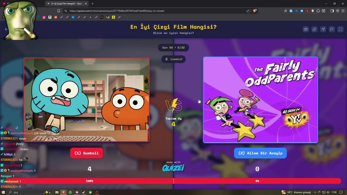Click the iceekut user badge
The image size is (347, 195).
pos(173,59)
